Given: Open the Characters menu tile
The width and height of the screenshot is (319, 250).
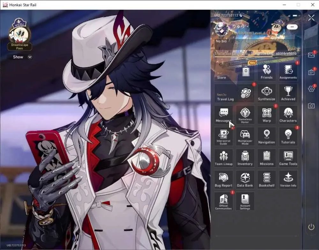Looking at the screenshot, I should pos(288,115).
